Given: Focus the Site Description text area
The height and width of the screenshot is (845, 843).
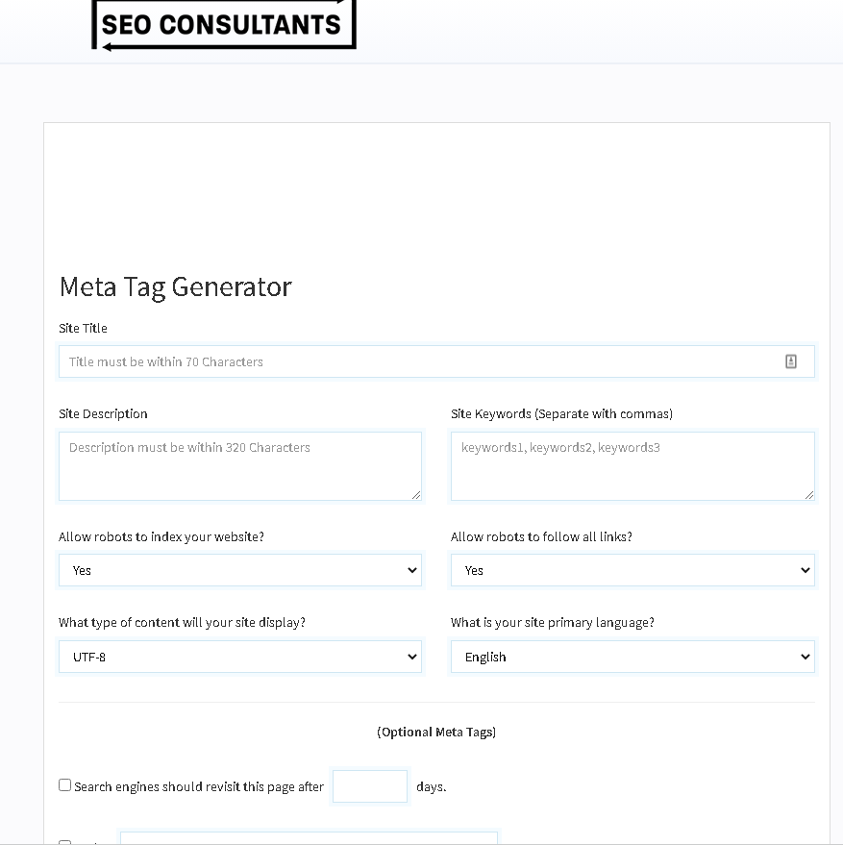Looking at the screenshot, I should 239,465.
